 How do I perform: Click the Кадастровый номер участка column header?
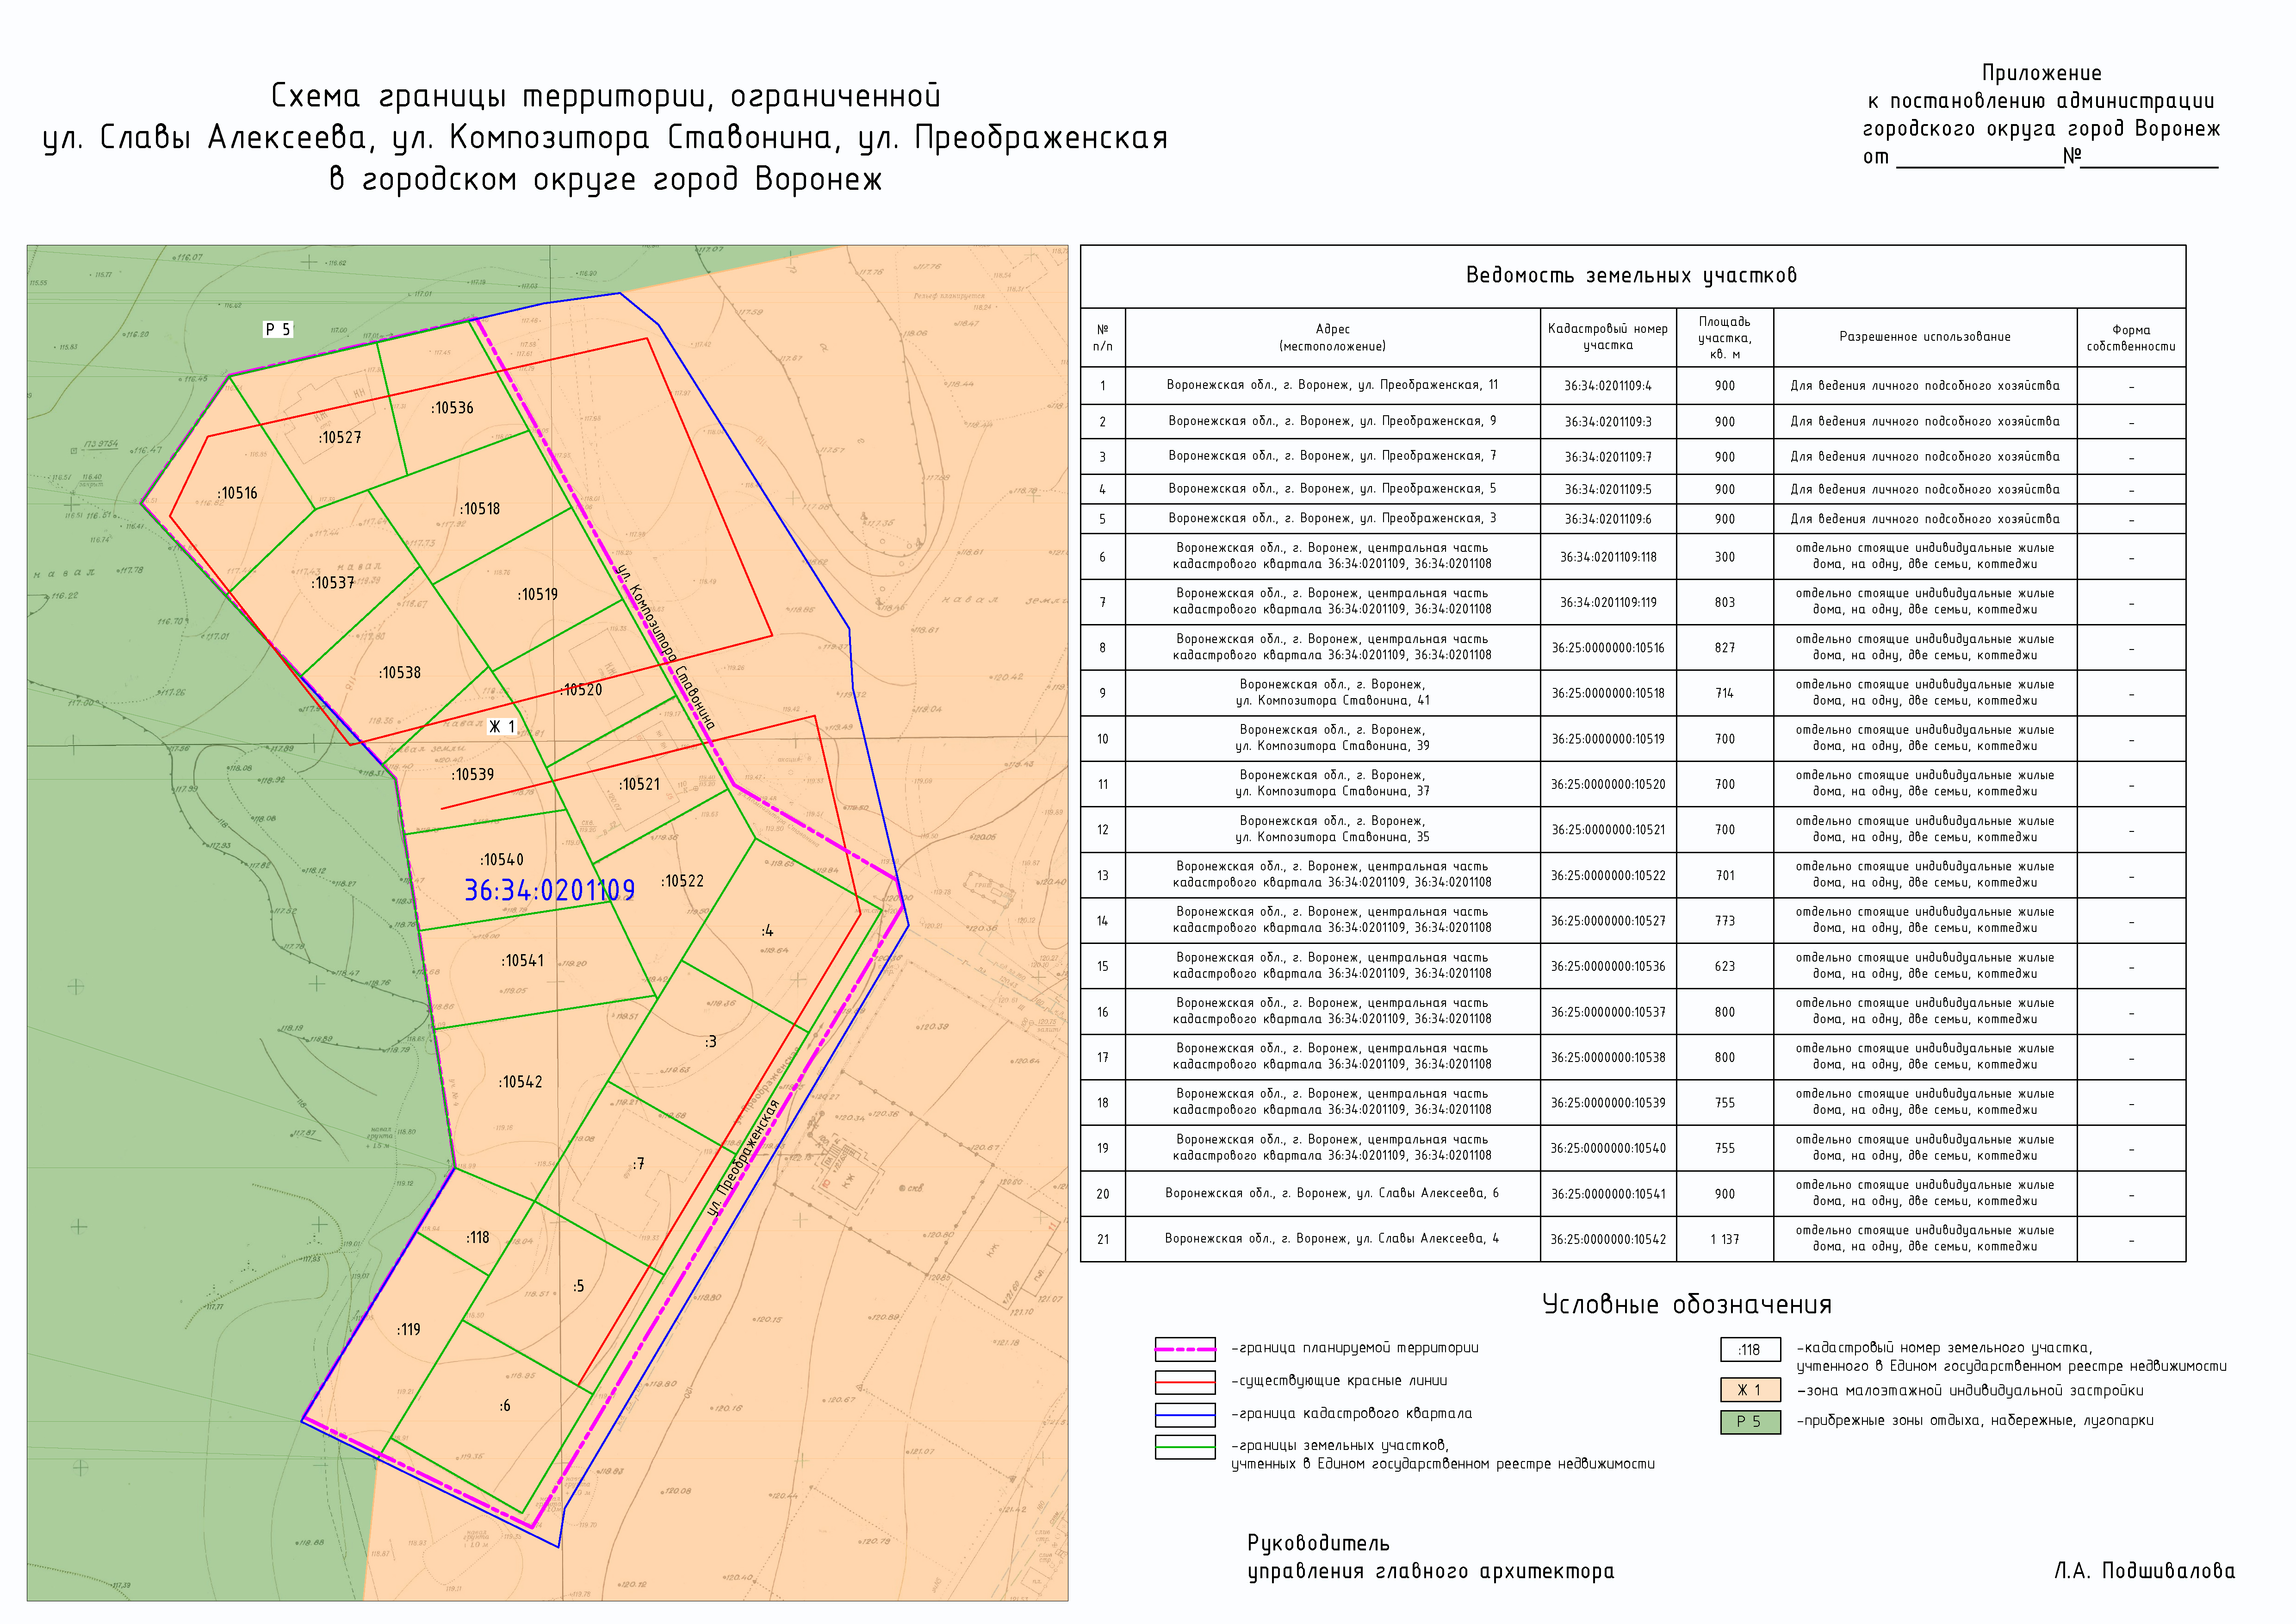(1607, 337)
